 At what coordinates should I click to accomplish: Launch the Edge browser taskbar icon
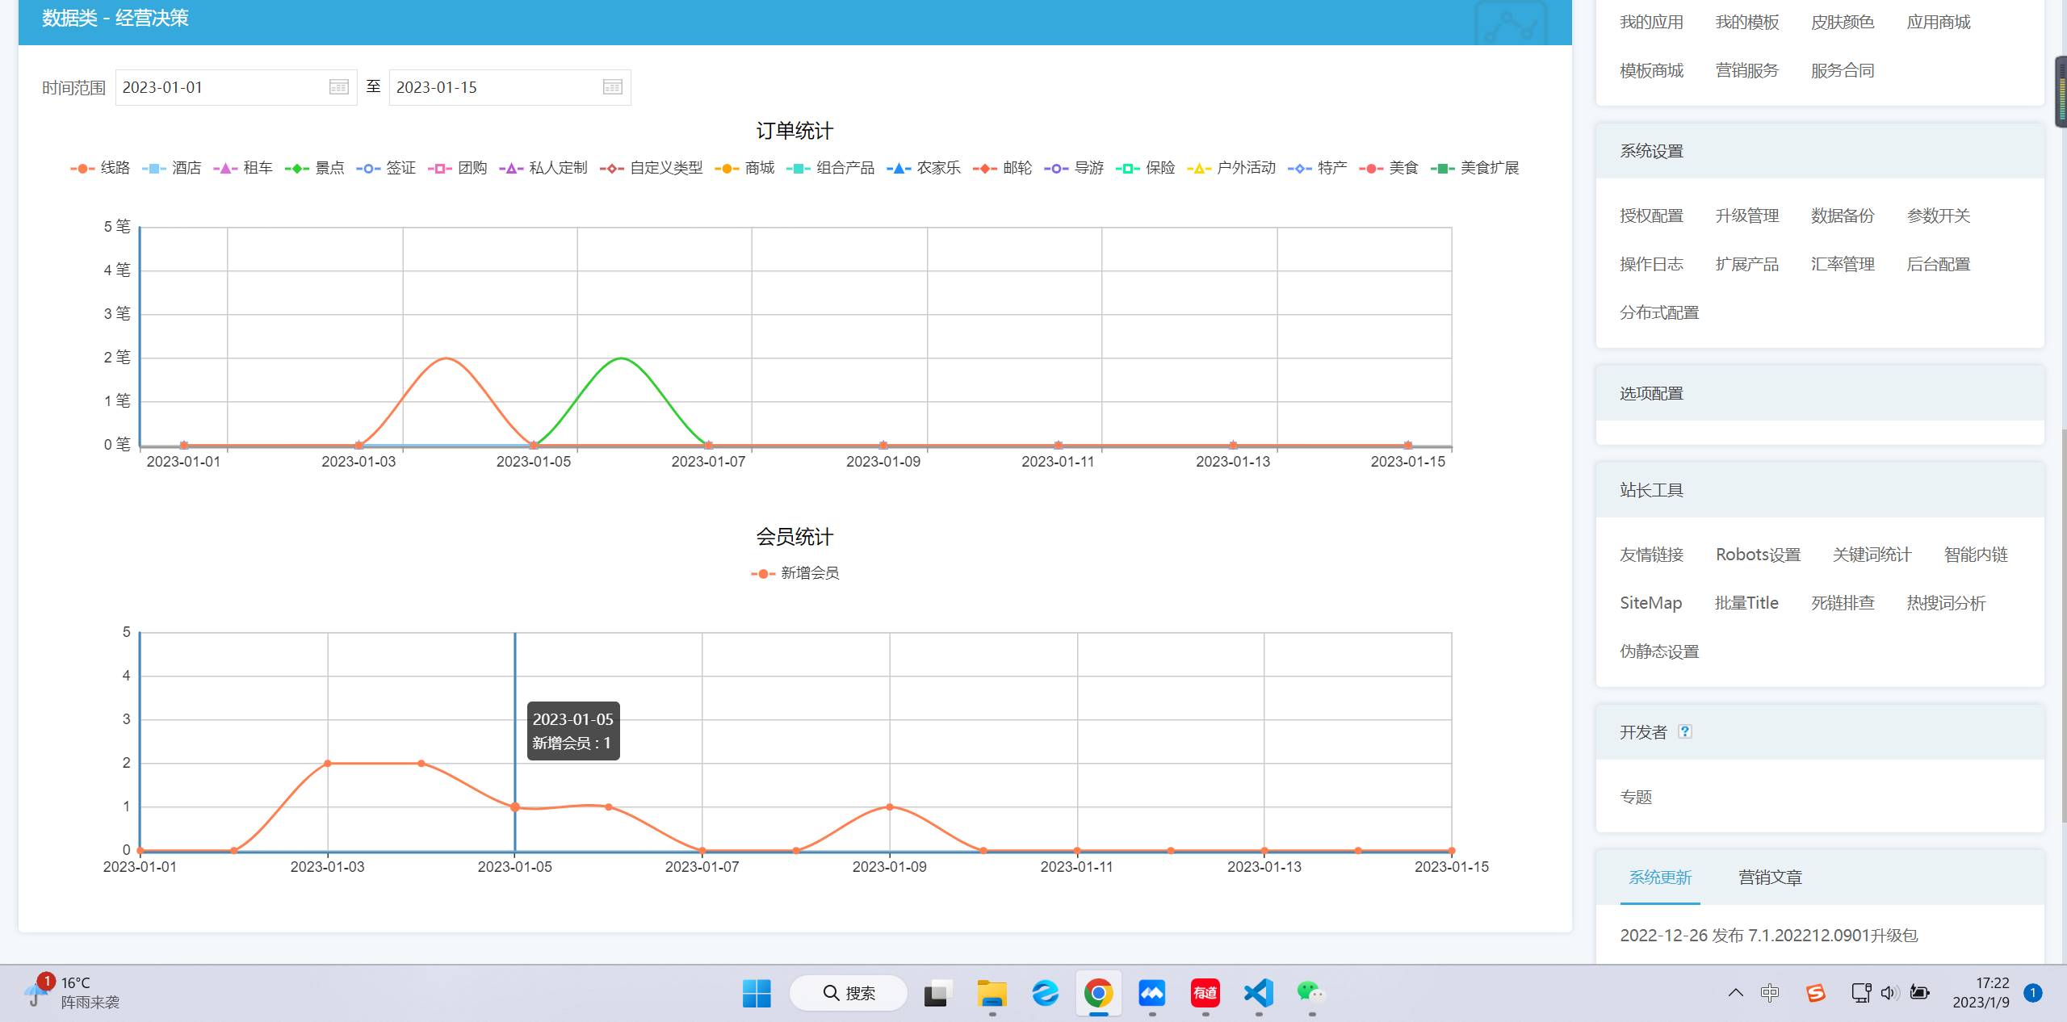[x=1046, y=993]
